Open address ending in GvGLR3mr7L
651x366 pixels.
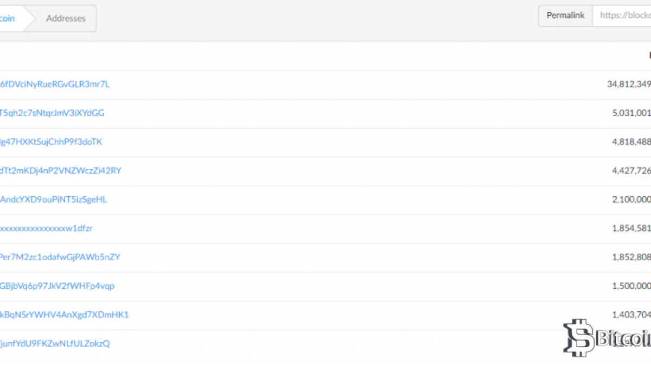click(55, 84)
